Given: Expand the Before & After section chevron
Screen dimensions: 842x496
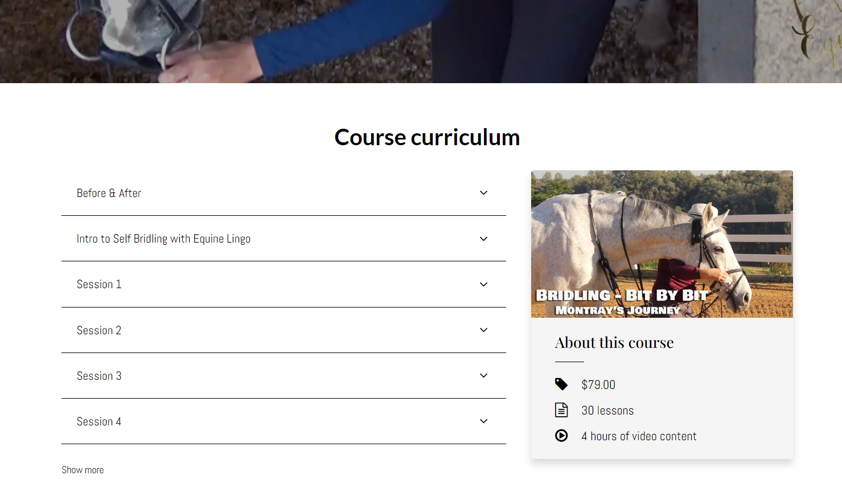Looking at the screenshot, I should [483, 193].
